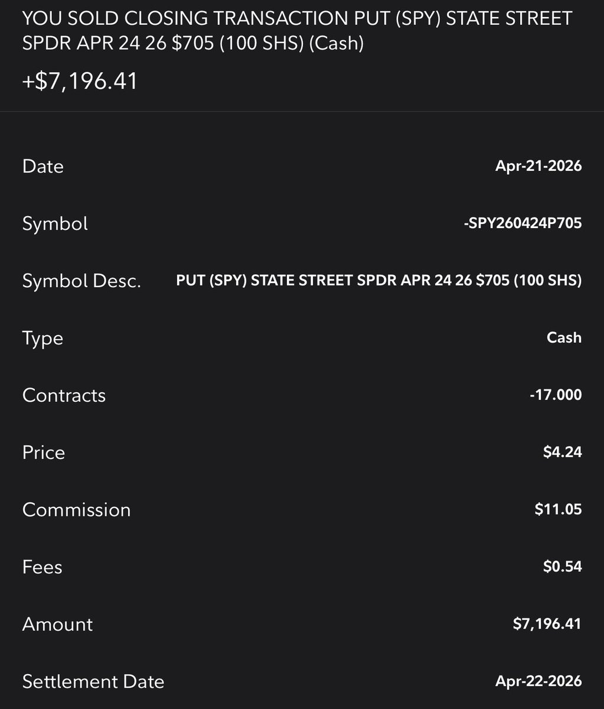Image resolution: width=604 pixels, height=709 pixels.
Task: Tap the Commission row label
Action: pyautogui.click(x=76, y=510)
